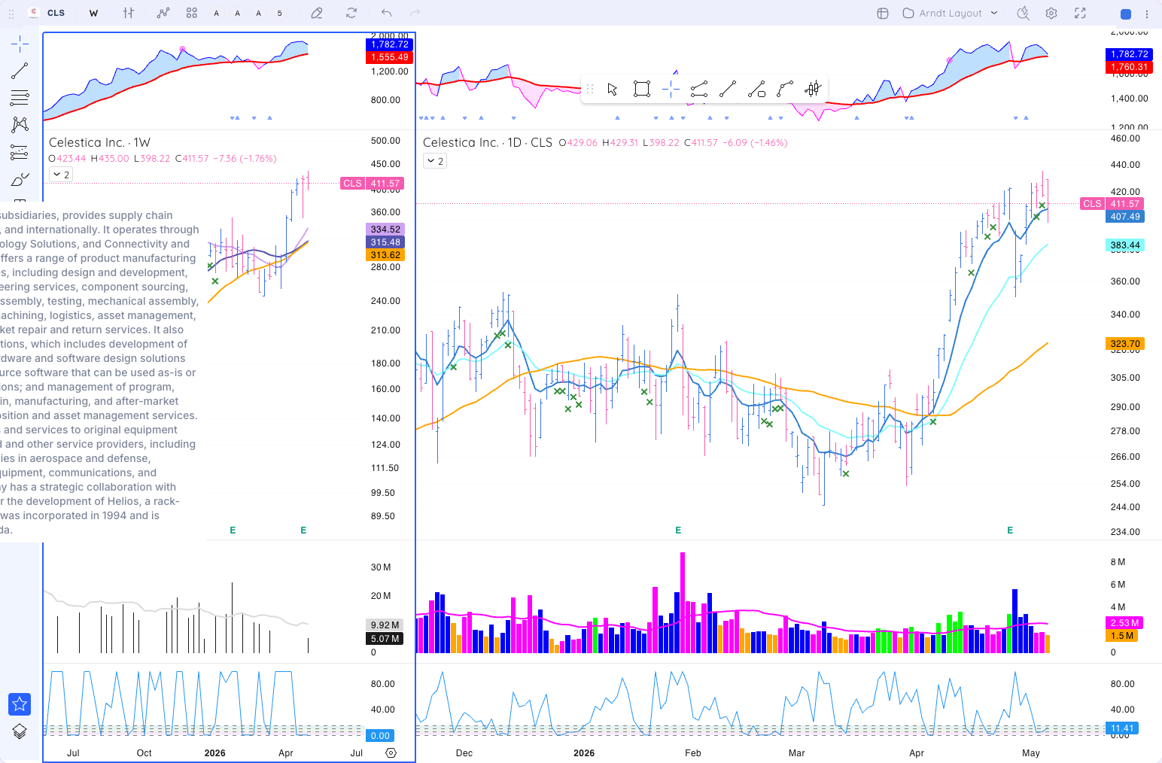
Task: Expand the weekly chart indicator legend '2'
Action: pyautogui.click(x=61, y=175)
